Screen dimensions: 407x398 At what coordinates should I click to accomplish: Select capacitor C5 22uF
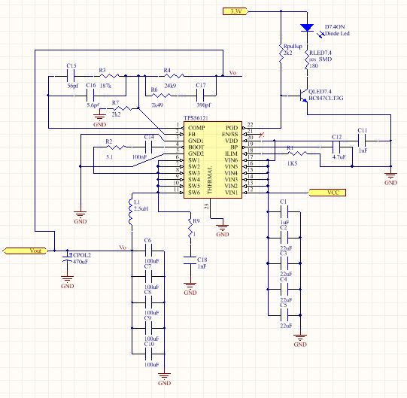coord(284,315)
